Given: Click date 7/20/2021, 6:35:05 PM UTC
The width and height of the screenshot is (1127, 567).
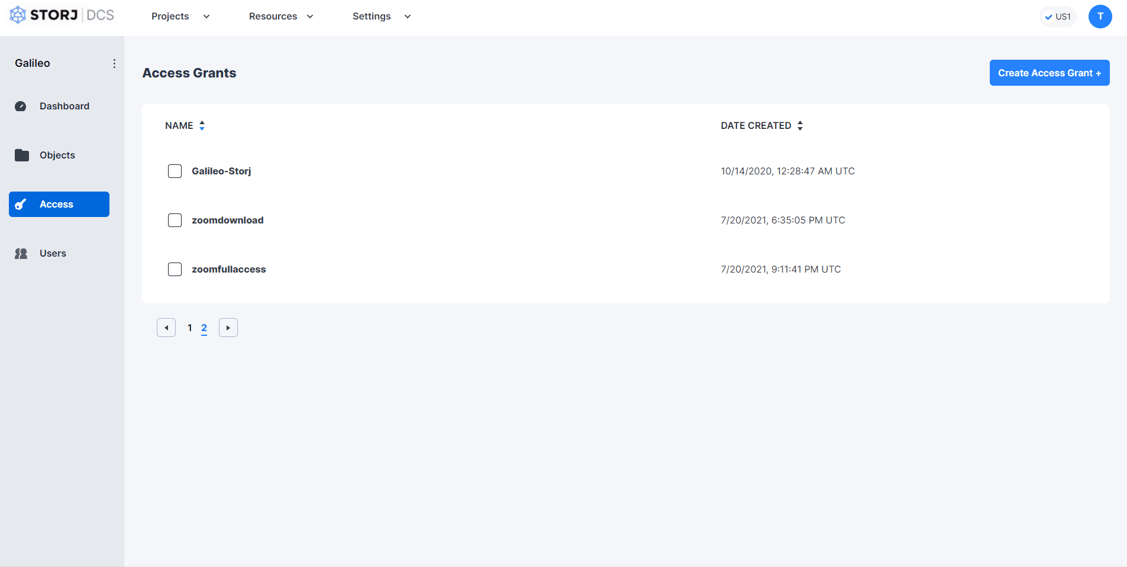Looking at the screenshot, I should (x=783, y=221).
